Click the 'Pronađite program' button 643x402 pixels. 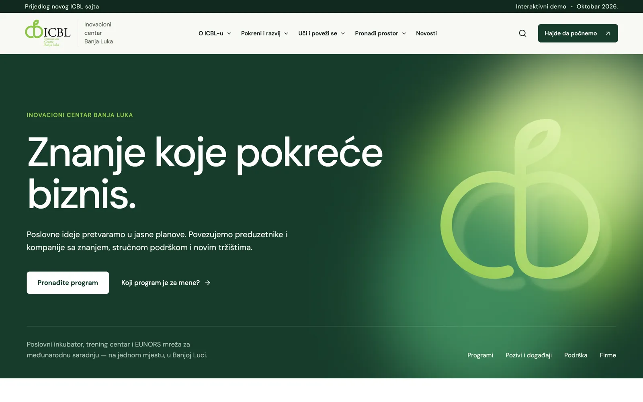[68, 283]
